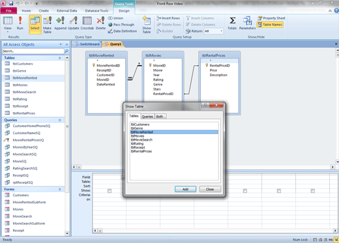The width and height of the screenshot is (339, 243).
Task: Open tblGenre table in navigation pane
Action: coord(20,71)
